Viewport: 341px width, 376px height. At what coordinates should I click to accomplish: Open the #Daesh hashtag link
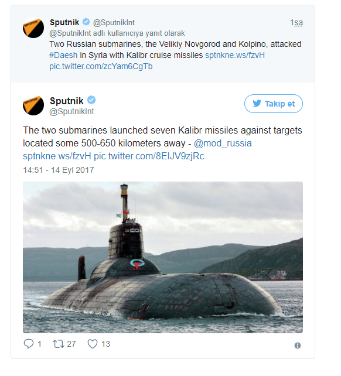pyautogui.click(x=63, y=55)
